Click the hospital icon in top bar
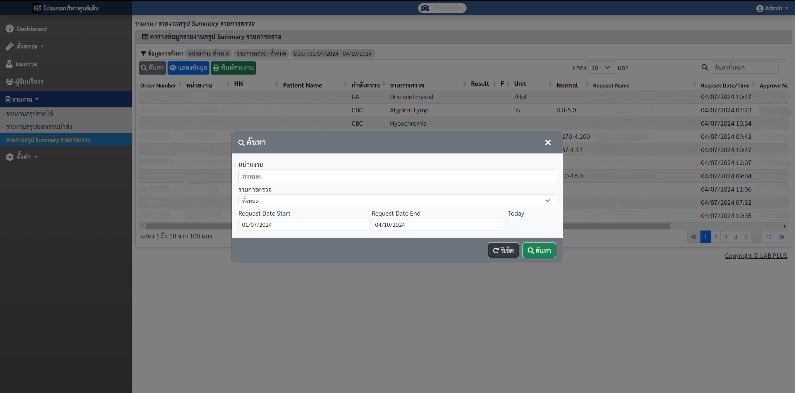 [425, 8]
